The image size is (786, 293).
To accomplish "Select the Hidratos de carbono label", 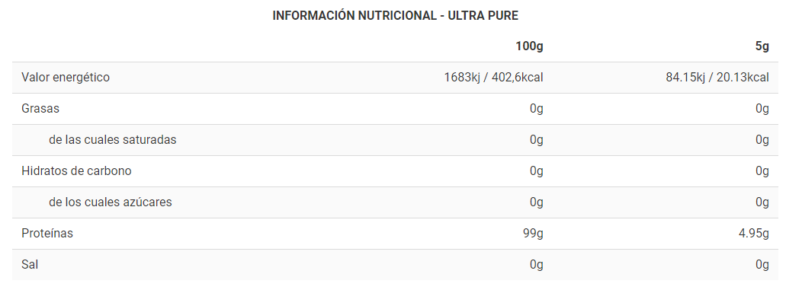I will pyautogui.click(x=76, y=170).
